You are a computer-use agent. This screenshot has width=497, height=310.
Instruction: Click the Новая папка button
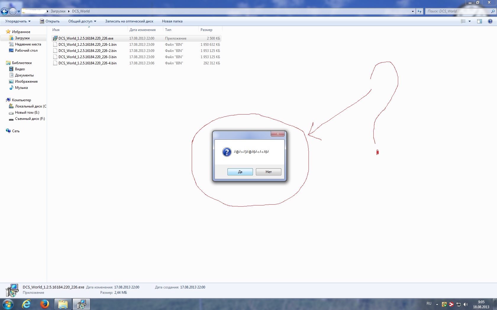(x=172, y=21)
